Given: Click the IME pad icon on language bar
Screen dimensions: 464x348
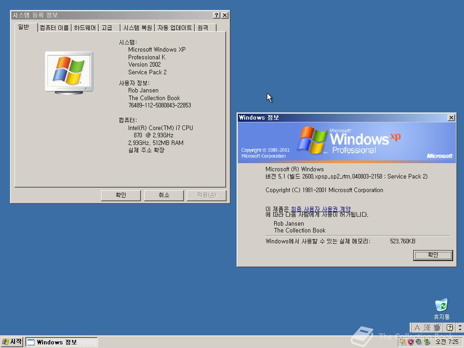Looking at the screenshot, I should pyautogui.click(x=437, y=328).
